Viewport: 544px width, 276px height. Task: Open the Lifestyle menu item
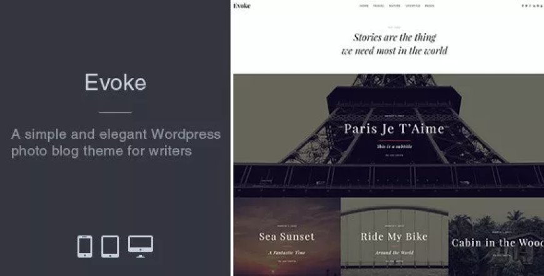tap(413, 6)
